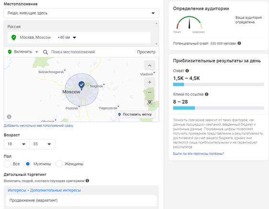Zoom out the map with the minus button

point(150,92)
